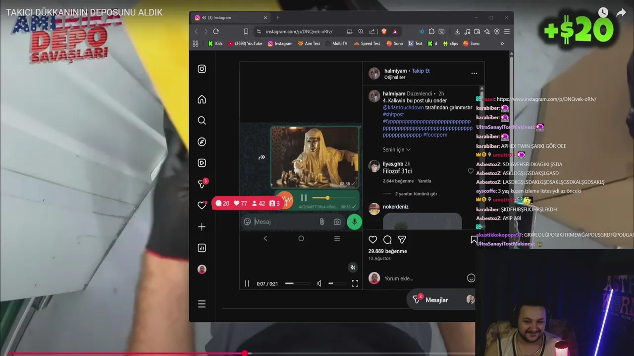
Task: Open the Reels icon in sidebar
Action: tap(202, 163)
